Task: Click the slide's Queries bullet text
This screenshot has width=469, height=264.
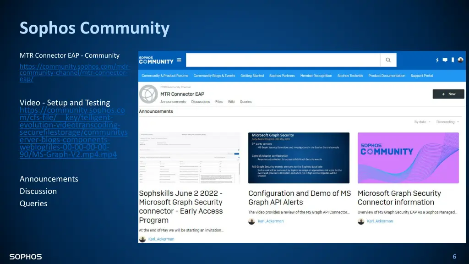Action: (x=33, y=203)
